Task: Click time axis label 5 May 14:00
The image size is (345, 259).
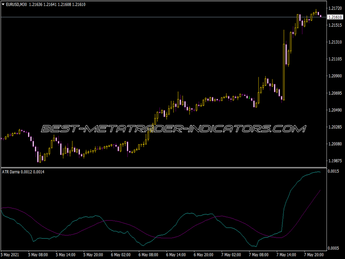Action: click(x=66, y=255)
